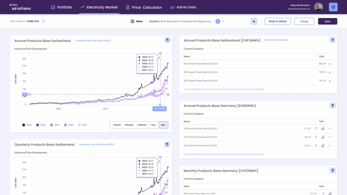Click trend arrow for Swiss Cal-2025
This screenshot has width=347, height=195.
point(330,81)
